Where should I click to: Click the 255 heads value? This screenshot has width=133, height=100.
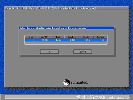tap(88, 40)
